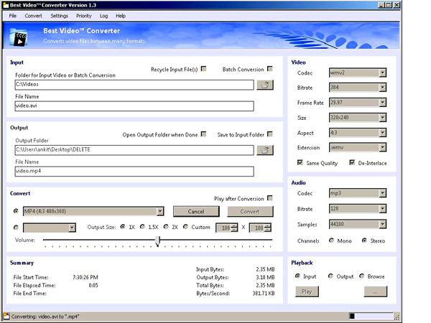Select the second empty preset radio button
Screen dimensions: 431x323
(16, 228)
